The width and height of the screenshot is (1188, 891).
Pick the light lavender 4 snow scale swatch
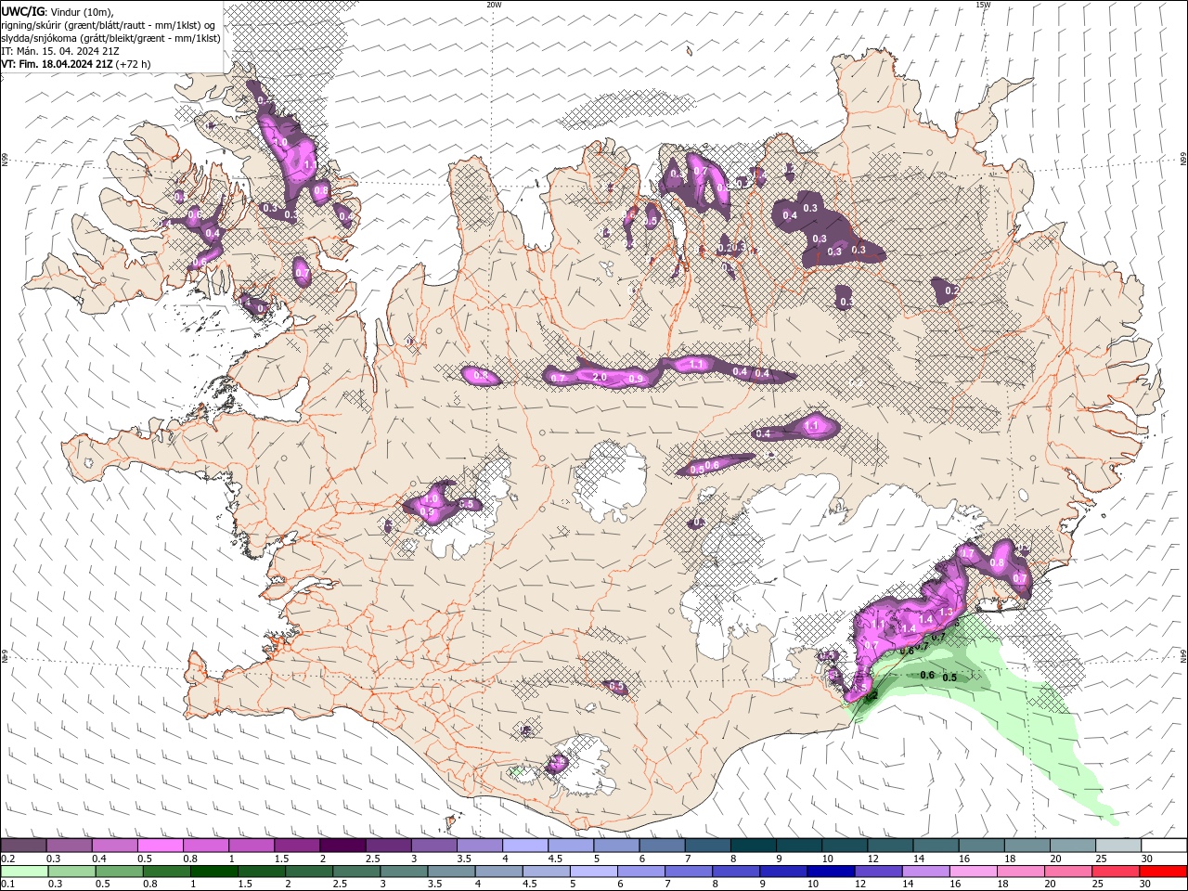pyautogui.click(x=525, y=846)
